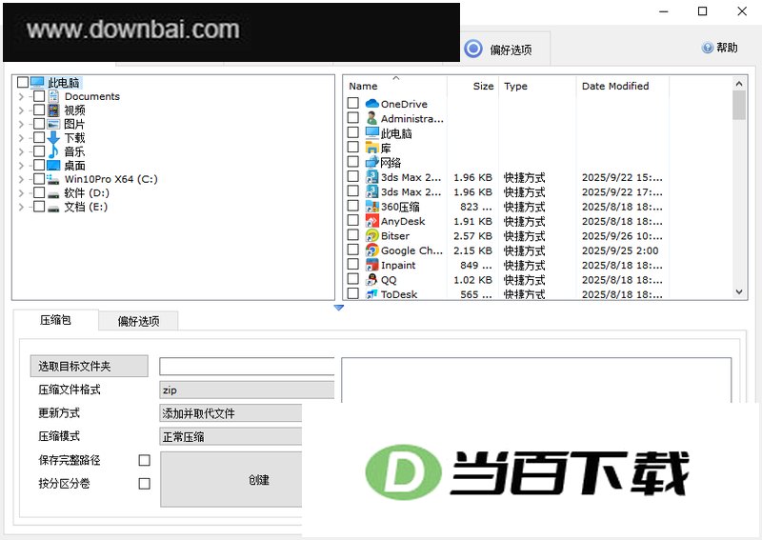Image resolution: width=762 pixels, height=540 pixels.
Task: Switch to the lower 偏好选项 tab
Action: (138, 321)
